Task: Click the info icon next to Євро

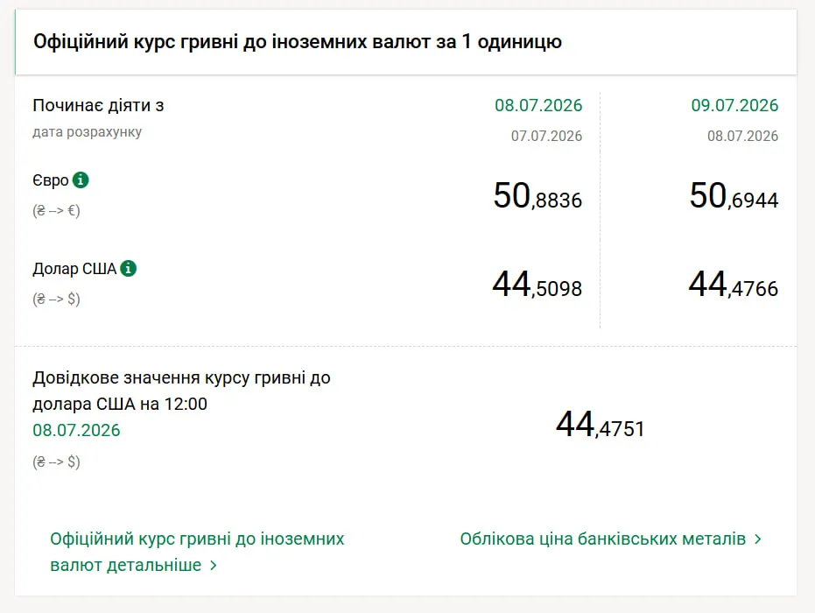Action: (x=81, y=180)
